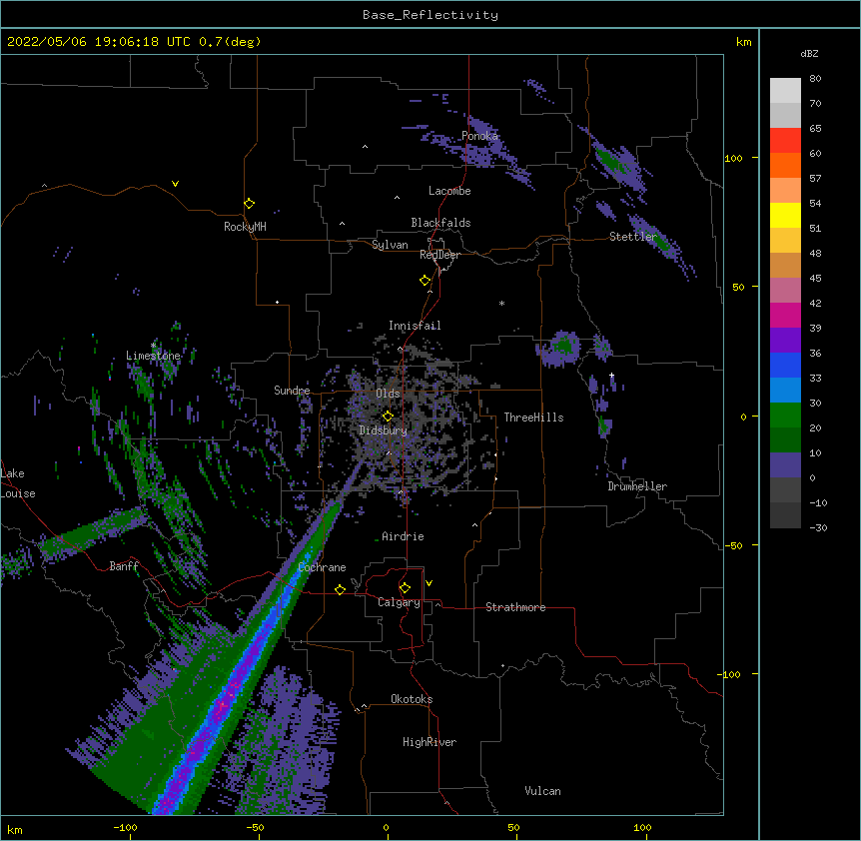Image resolution: width=861 pixels, height=841 pixels.
Task: Select the top light gray swatch beside 80
Action: (x=785, y=90)
